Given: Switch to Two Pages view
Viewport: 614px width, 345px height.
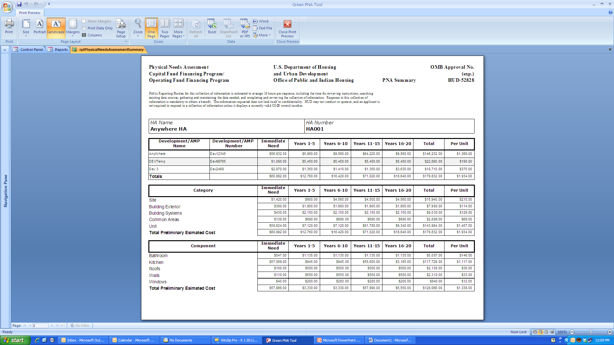Looking at the screenshot, I should (x=165, y=28).
